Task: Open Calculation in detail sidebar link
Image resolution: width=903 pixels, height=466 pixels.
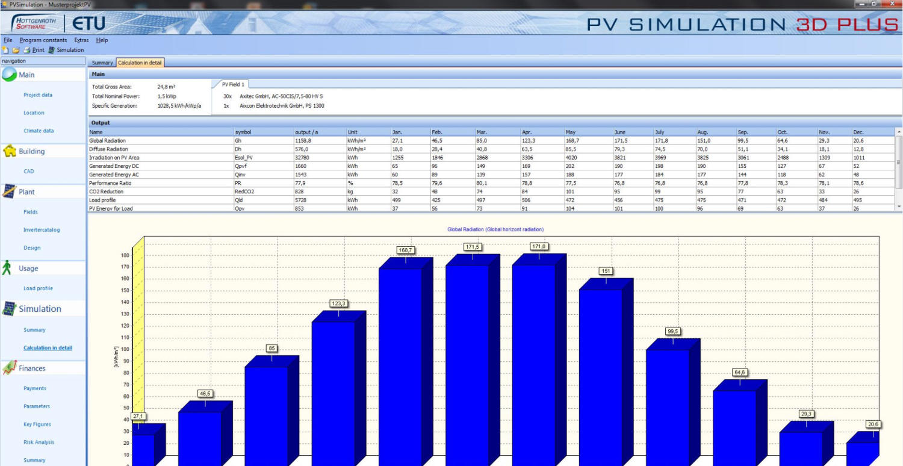Action: coord(48,348)
